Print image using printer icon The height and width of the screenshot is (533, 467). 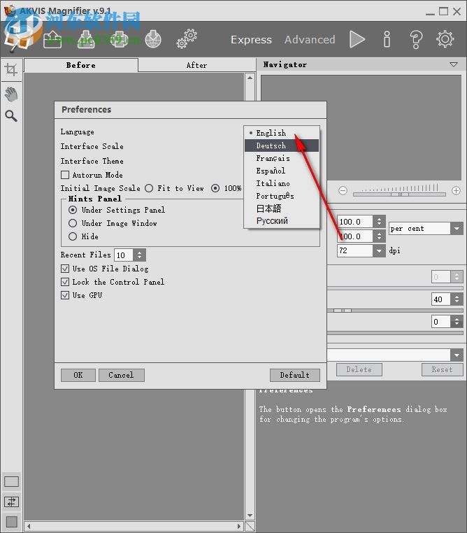(x=119, y=39)
